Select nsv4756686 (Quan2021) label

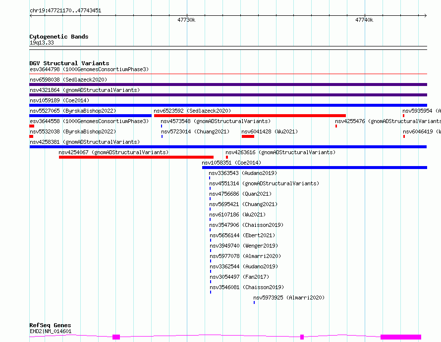(x=240, y=194)
